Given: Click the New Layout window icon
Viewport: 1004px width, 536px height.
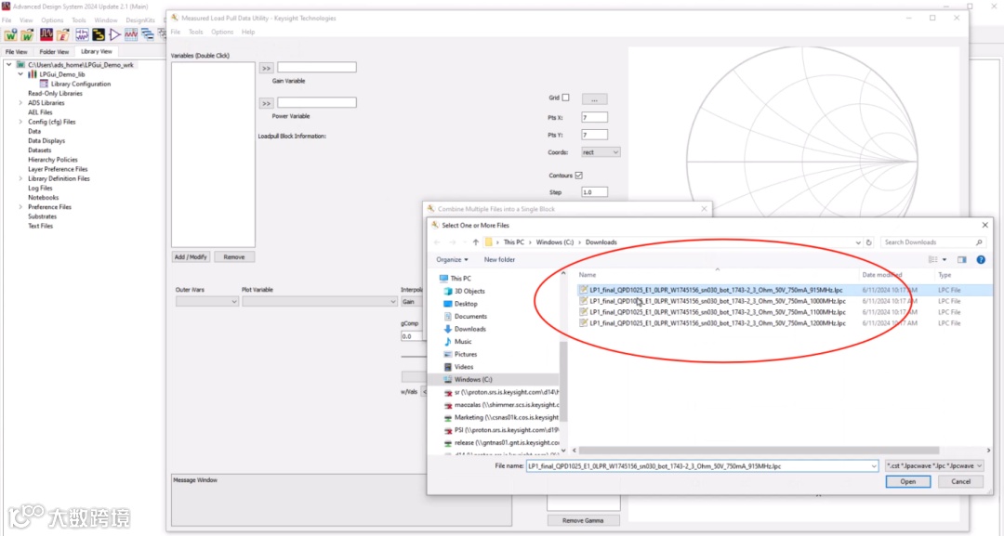Looking at the screenshot, I should (x=98, y=33).
